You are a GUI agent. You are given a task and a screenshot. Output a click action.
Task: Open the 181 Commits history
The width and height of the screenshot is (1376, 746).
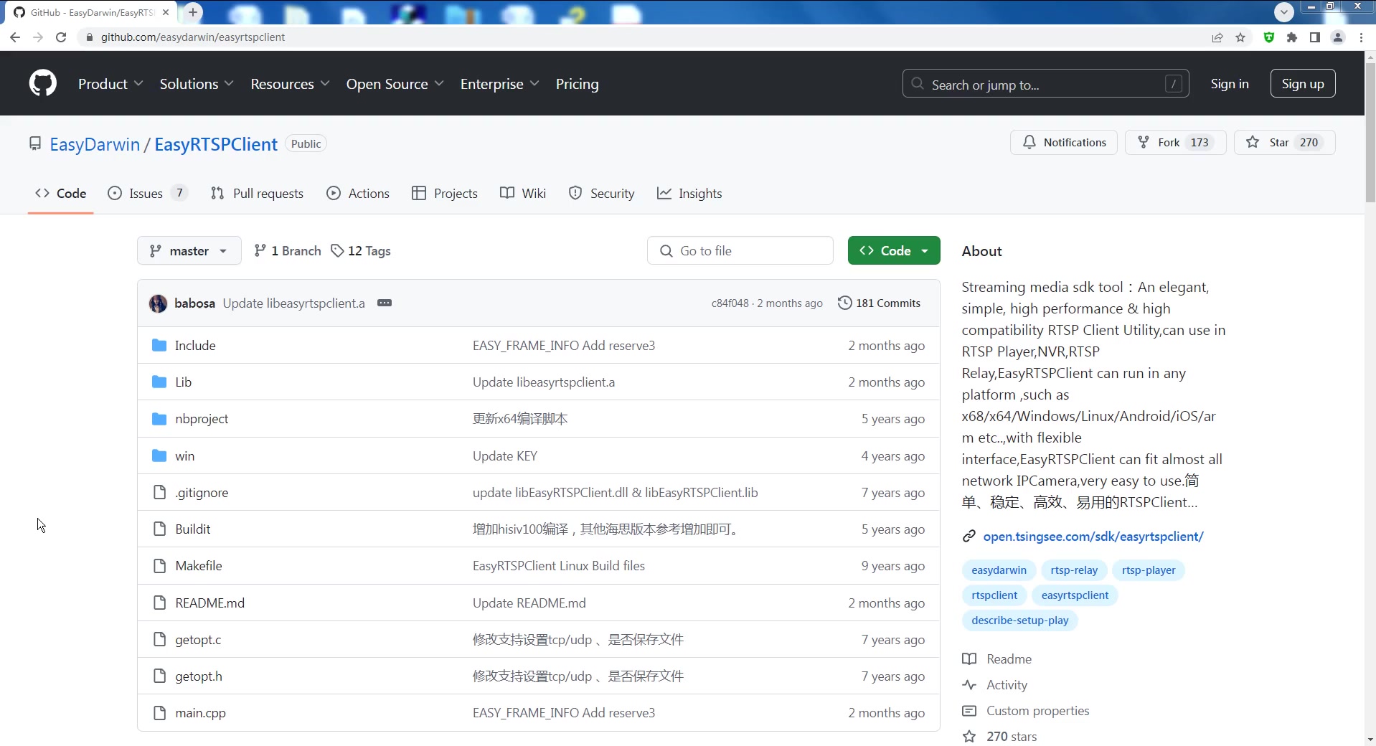point(879,303)
